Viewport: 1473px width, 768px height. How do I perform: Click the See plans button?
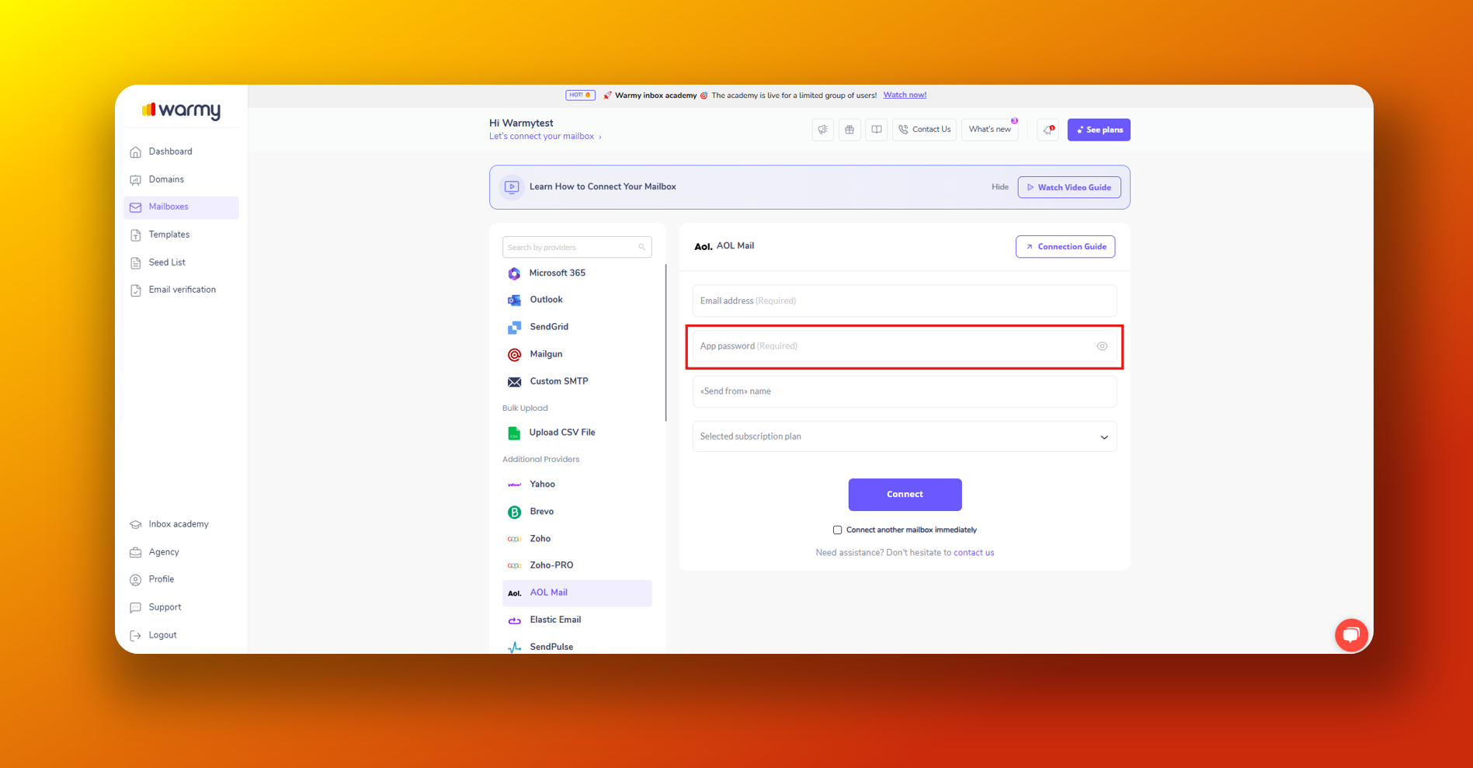tap(1099, 130)
